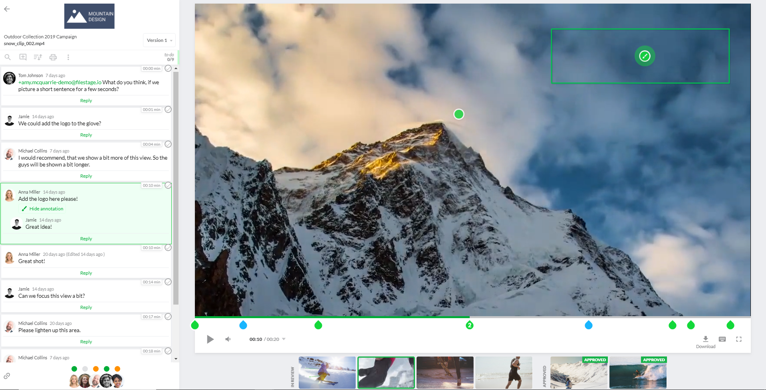Screen dimensions: 766x390
Task: Open the approved surfer thumbnail
Action: point(638,373)
